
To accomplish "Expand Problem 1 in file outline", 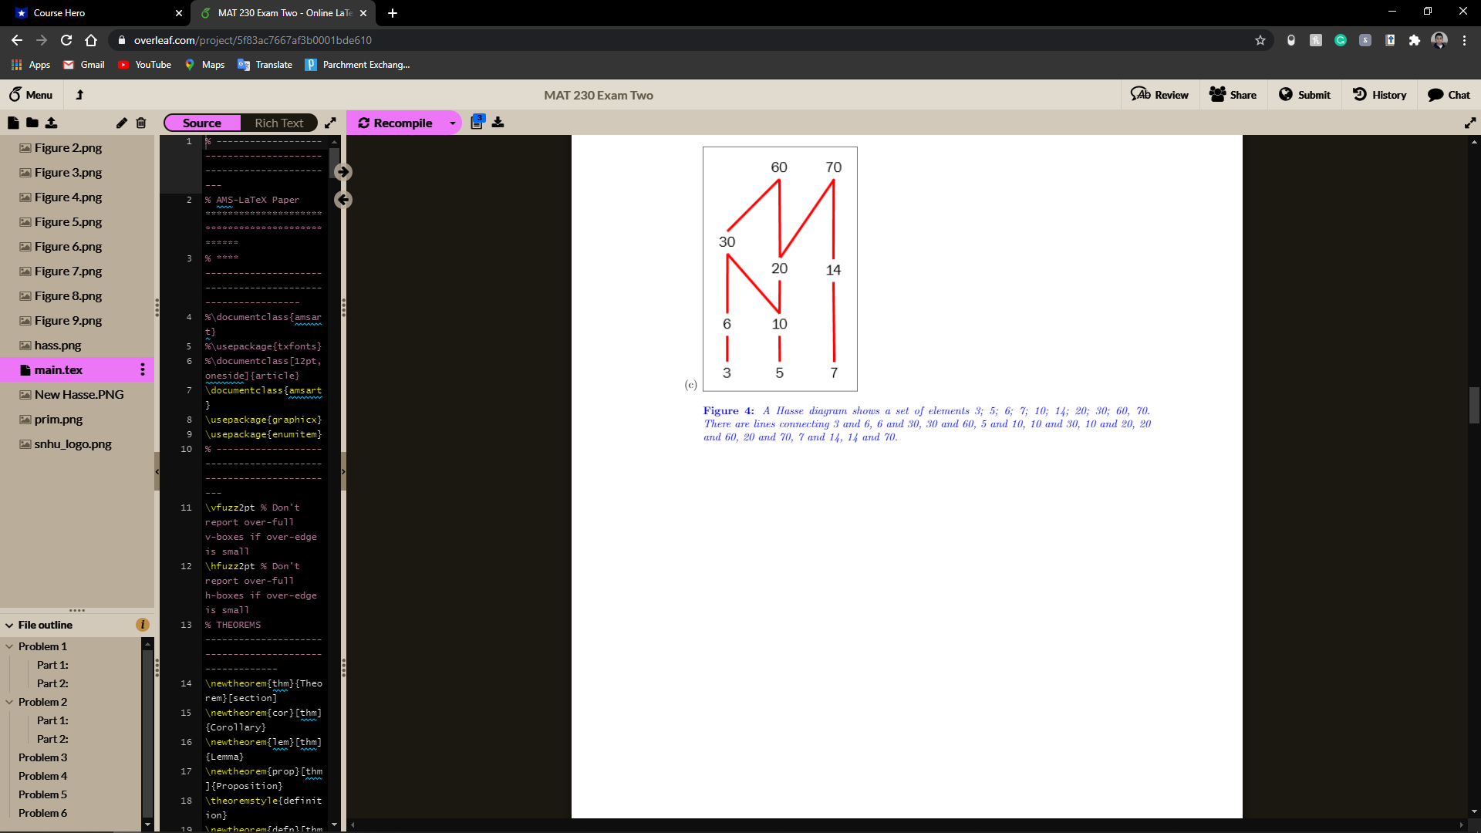I will coord(8,646).
